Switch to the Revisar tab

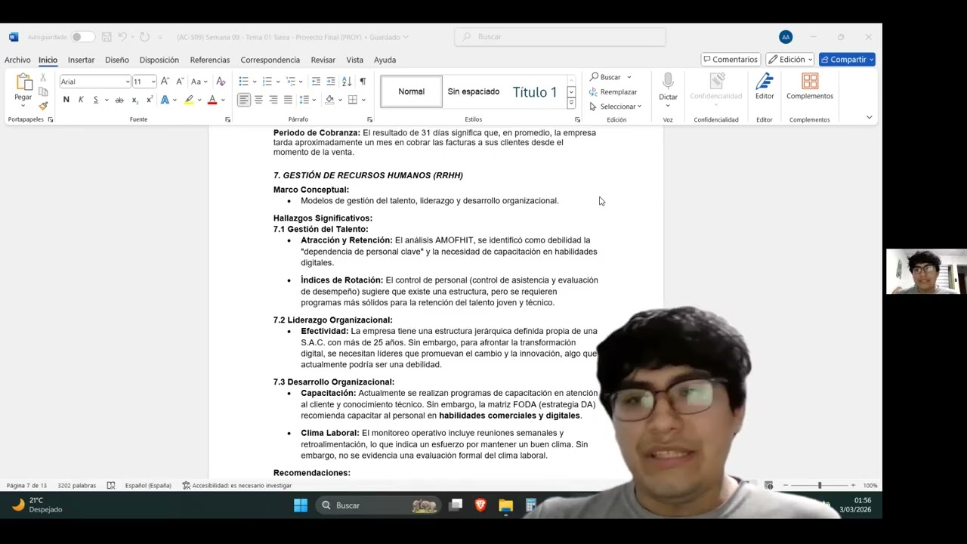click(x=323, y=60)
